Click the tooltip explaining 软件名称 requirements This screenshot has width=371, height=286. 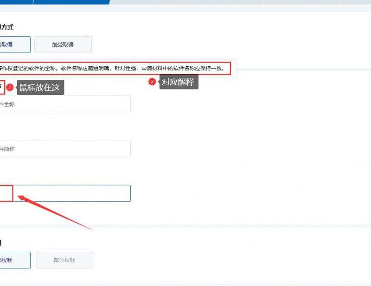pyautogui.click(x=116, y=68)
